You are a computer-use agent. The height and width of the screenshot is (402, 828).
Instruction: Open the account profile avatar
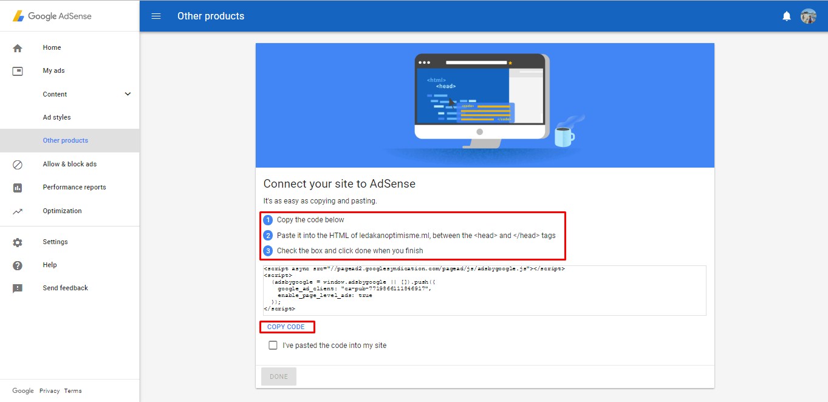coord(809,16)
